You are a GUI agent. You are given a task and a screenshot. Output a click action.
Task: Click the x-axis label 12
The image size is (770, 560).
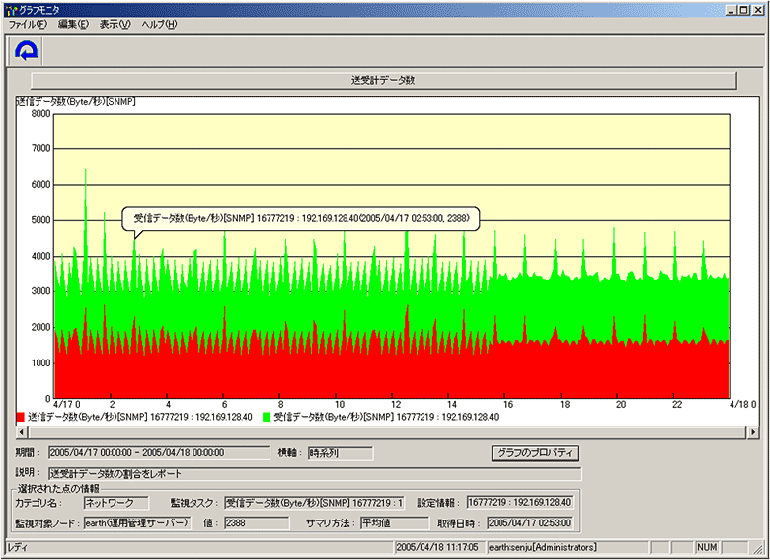(x=396, y=405)
